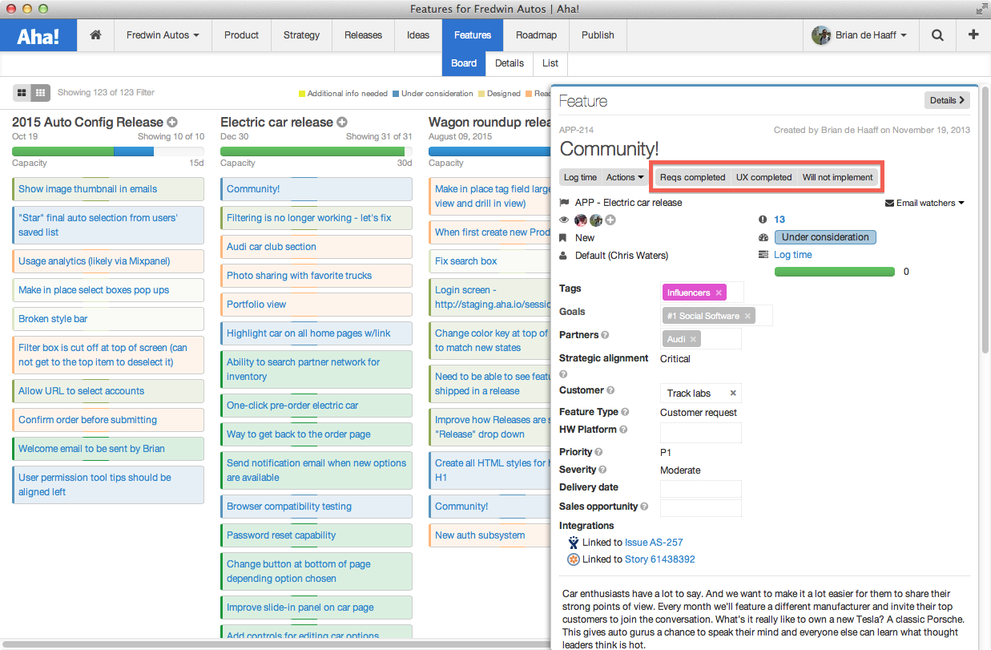Open 'Password reset capability' card
Viewport: 991px width, 650px height.
click(x=316, y=535)
